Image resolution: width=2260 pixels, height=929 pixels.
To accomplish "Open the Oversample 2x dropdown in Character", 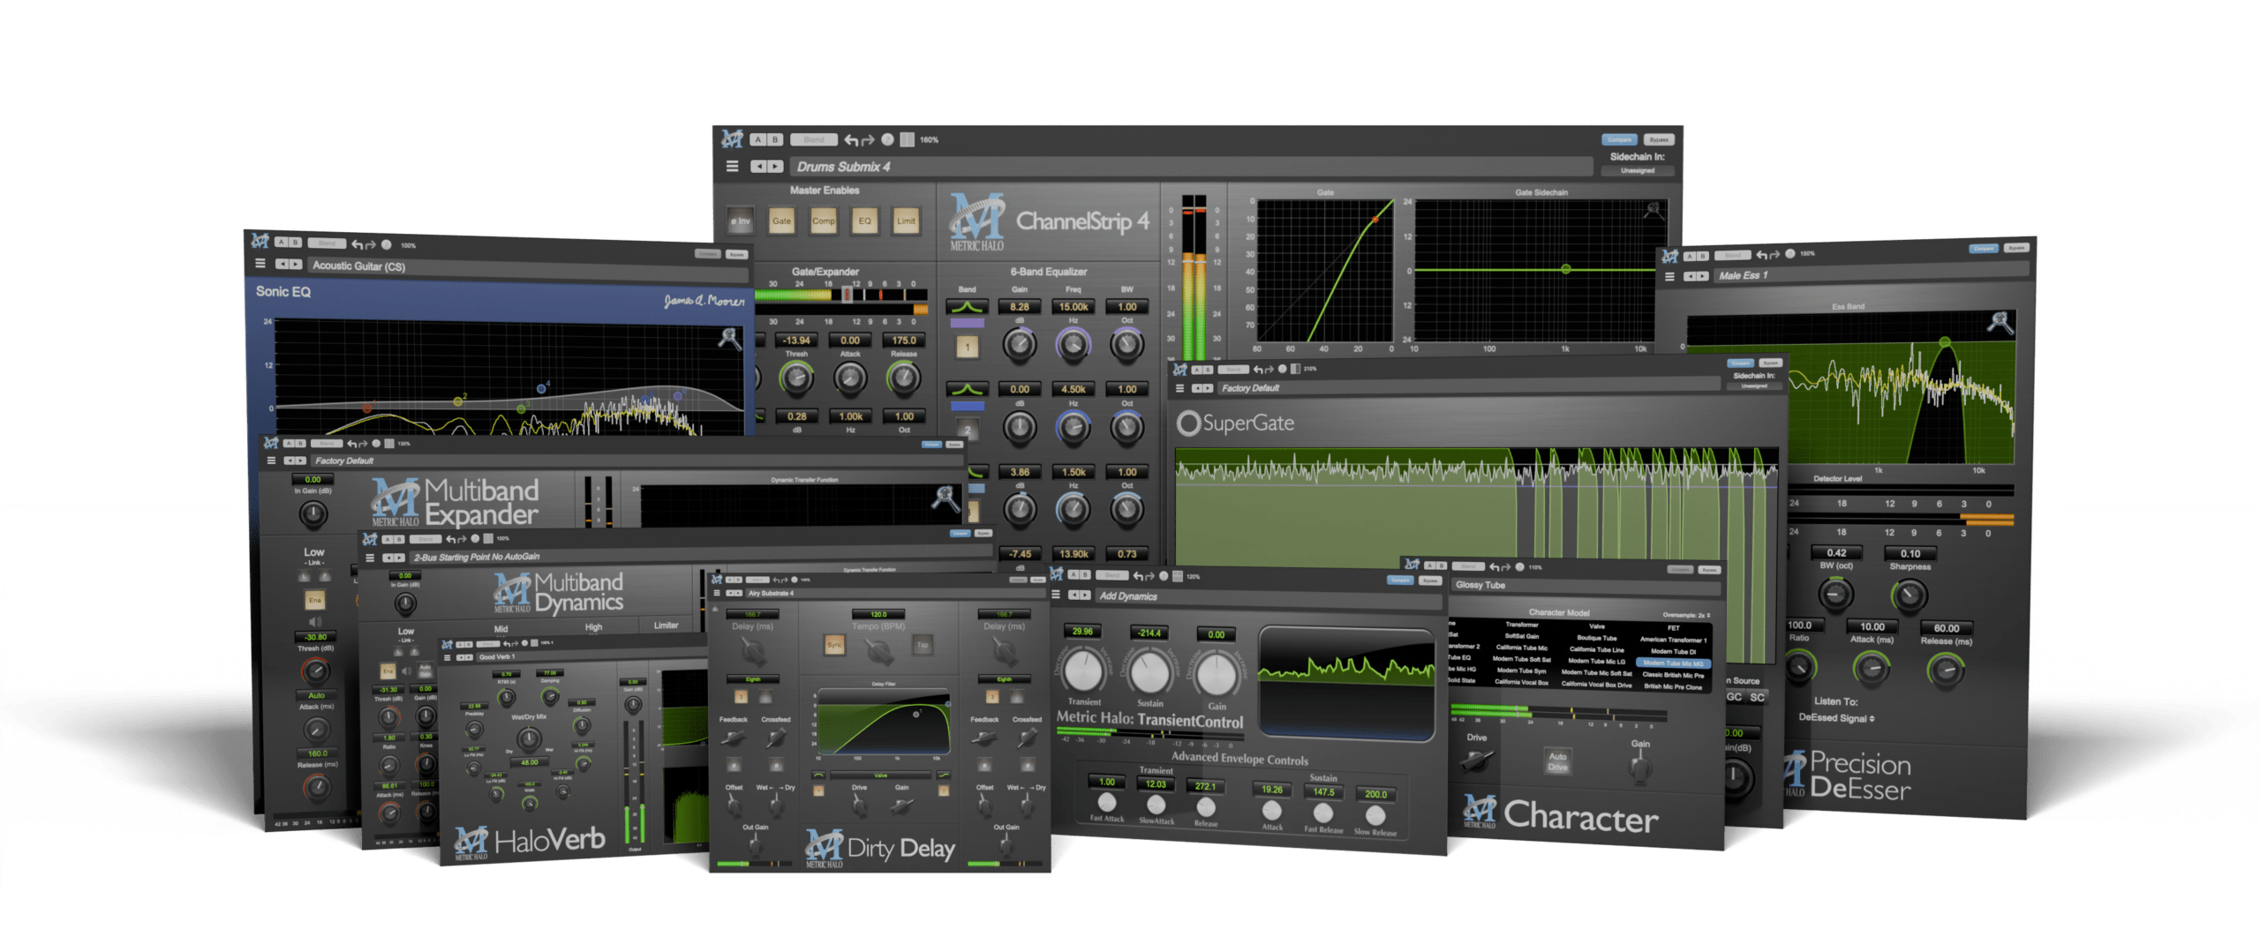I will click(x=1686, y=615).
